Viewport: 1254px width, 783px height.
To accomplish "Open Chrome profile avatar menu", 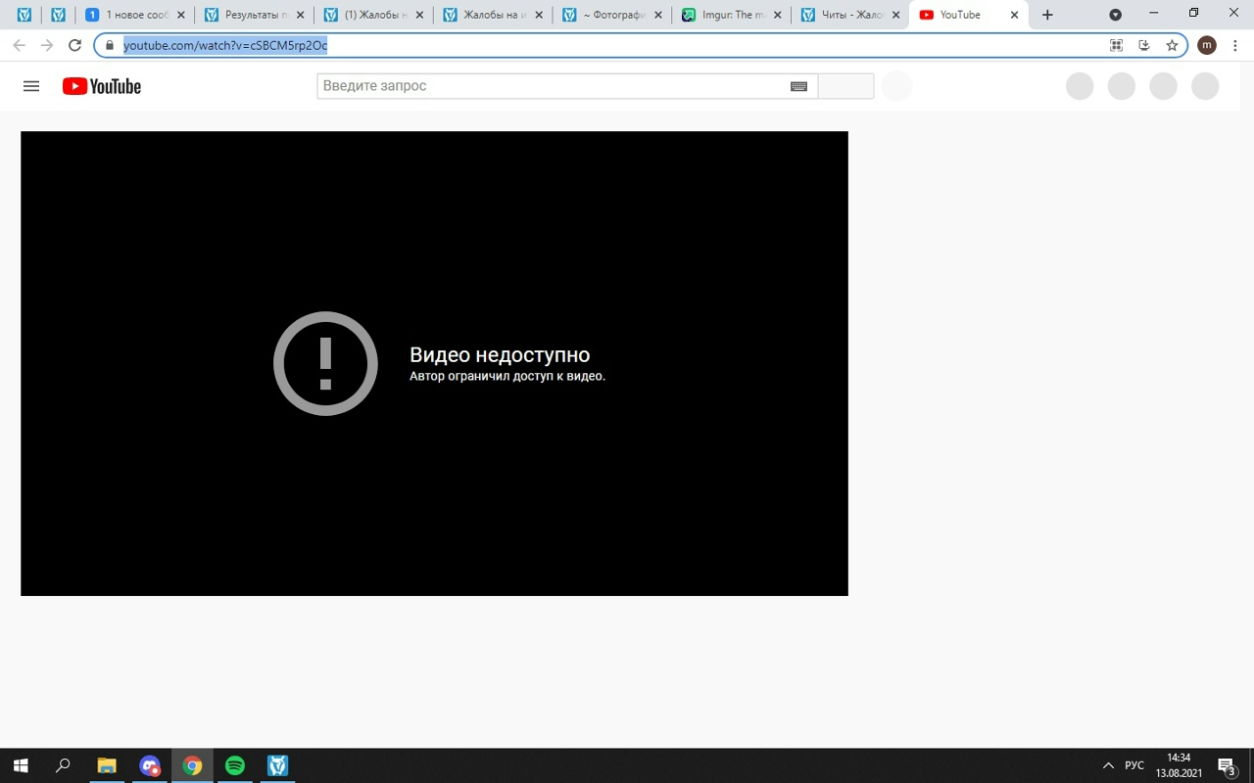I will pos(1207,45).
